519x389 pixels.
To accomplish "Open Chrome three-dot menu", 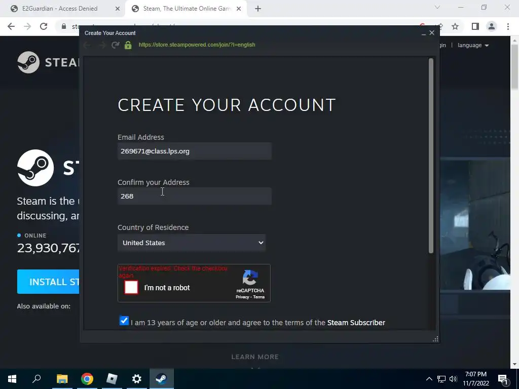I will point(508,26).
